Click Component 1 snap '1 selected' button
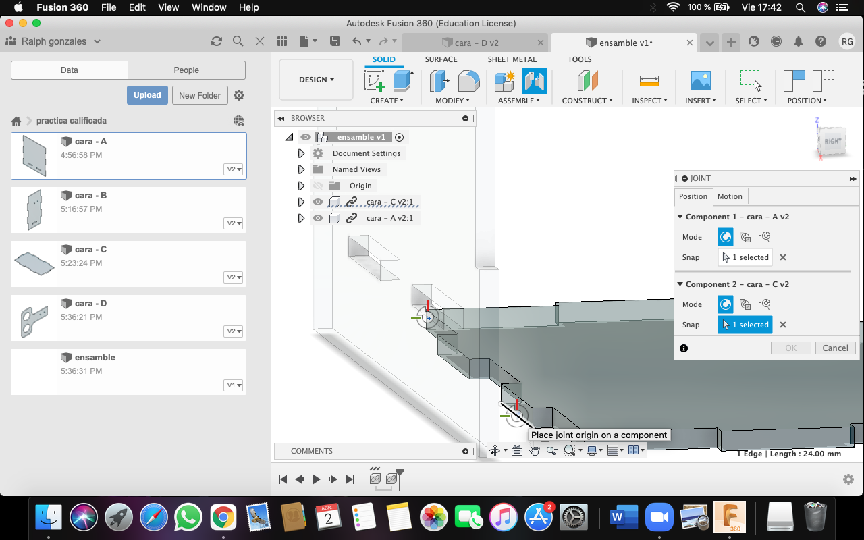The height and width of the screenshot is (540, 864). (745, 257)
